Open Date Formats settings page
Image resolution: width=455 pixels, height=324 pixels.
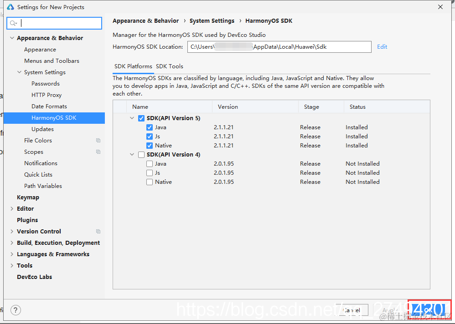tap(49, 106)
